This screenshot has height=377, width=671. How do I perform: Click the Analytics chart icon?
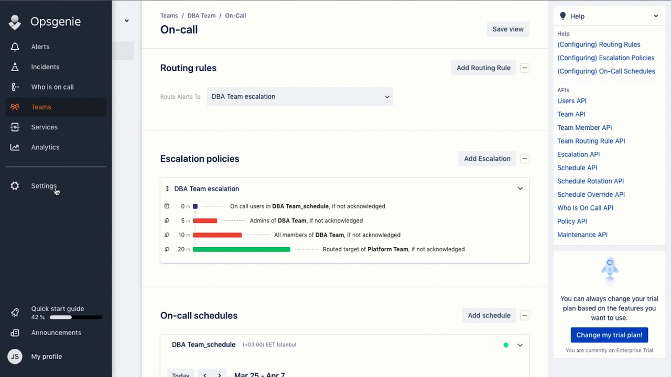click(x=15, y=147)
